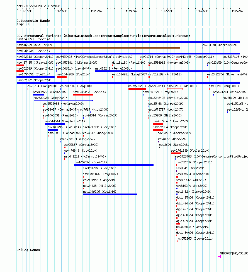Click the esv1614921 (Levy2007) label
248x272 pixels.
(x=130, y=74)
